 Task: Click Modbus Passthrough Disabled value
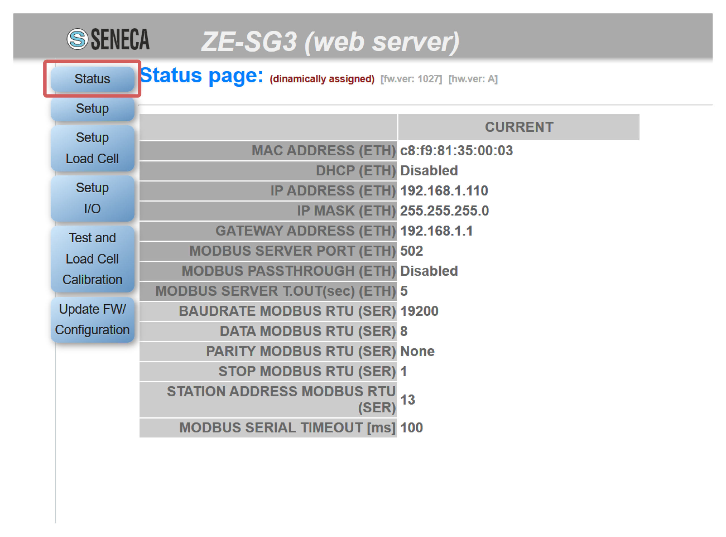pyautogui.click(x=429, y=271)
